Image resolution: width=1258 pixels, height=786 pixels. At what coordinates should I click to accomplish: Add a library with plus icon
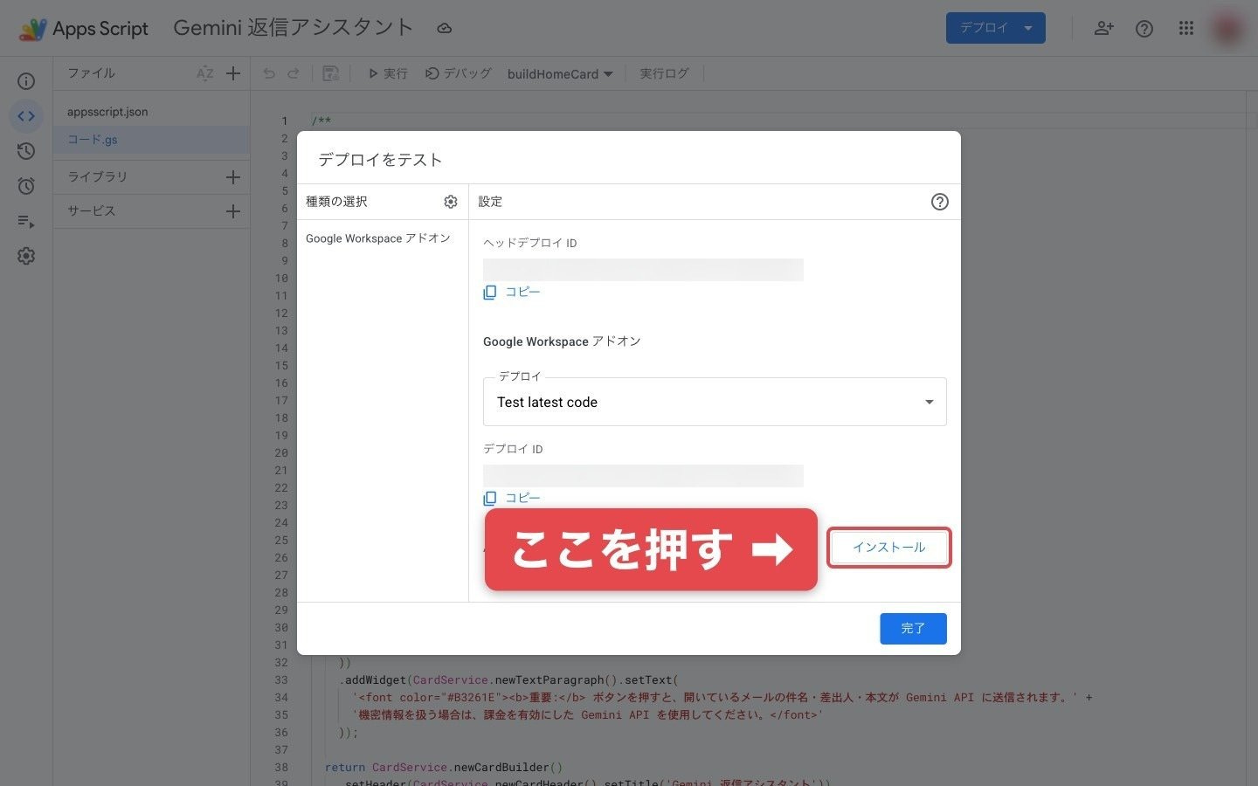click(233, 177)
